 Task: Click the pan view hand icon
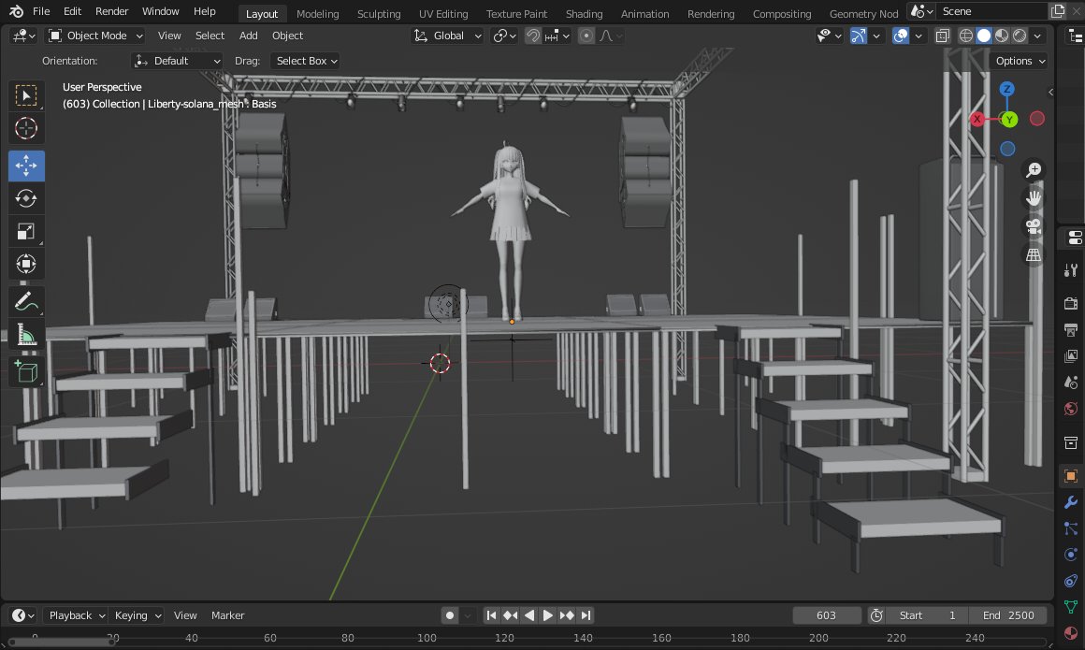(x=1034, y=198)
